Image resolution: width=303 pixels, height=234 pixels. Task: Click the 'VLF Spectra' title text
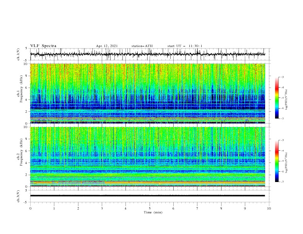[x=43, y=46]
